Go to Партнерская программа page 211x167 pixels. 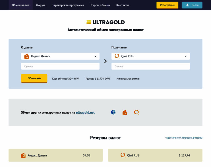pos(68,5)
